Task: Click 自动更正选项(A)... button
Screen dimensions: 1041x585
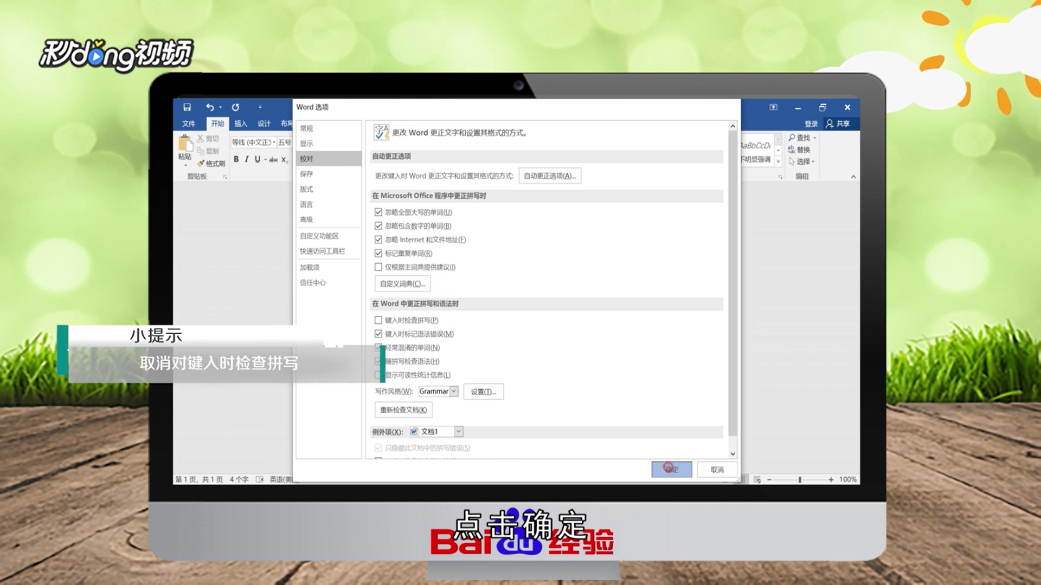Action: point(550,175)
